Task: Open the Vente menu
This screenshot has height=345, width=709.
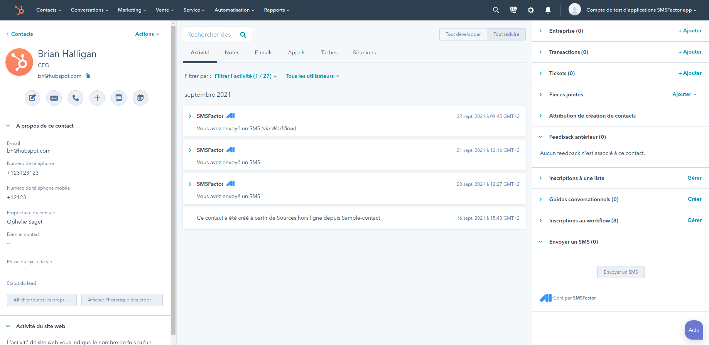Action: click(165, 10)
